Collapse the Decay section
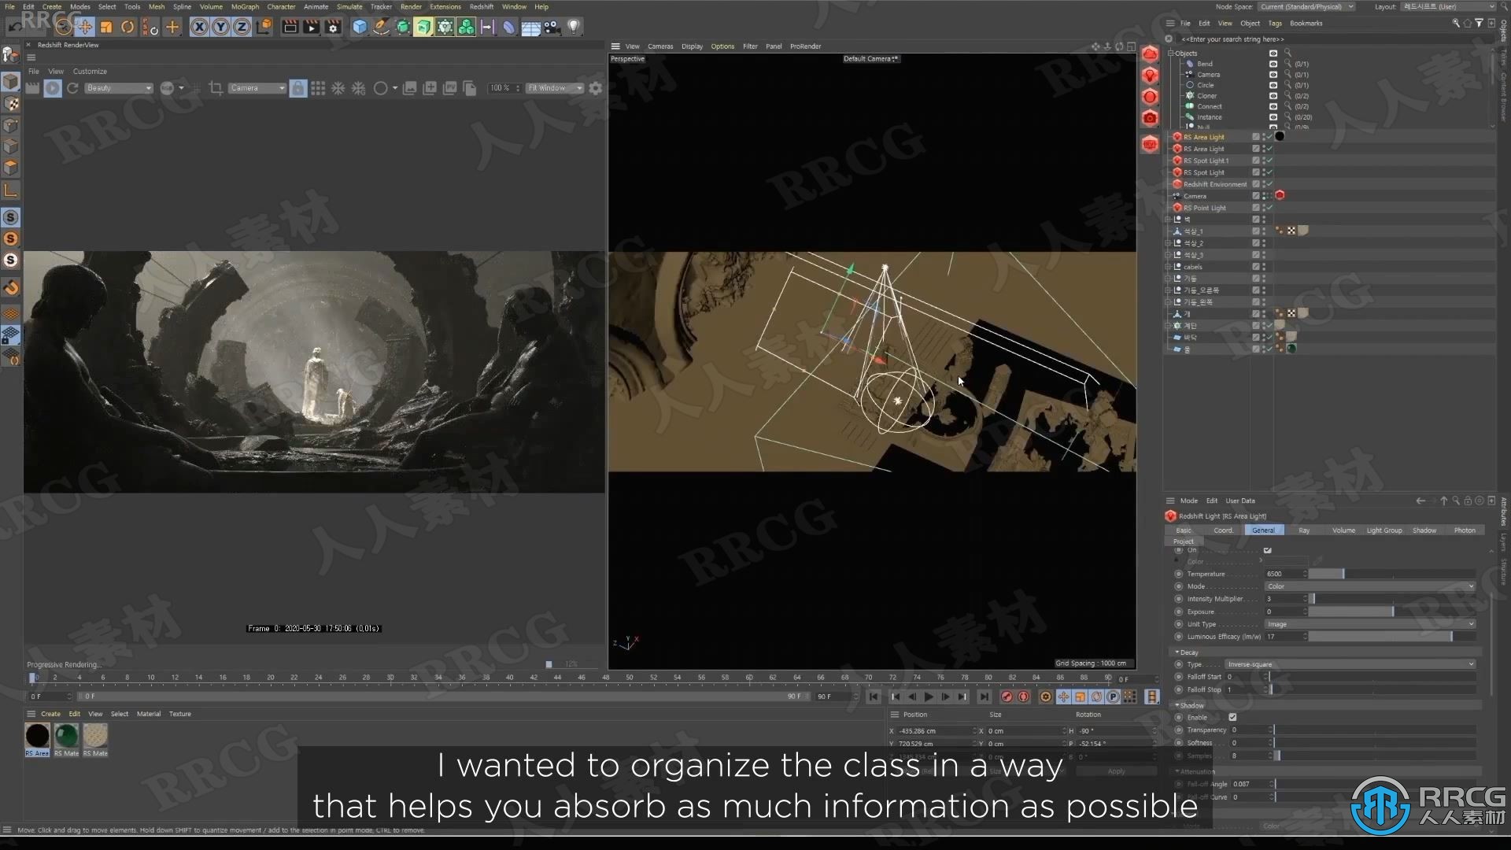This screenshot has width=1511, height=850. 1177,652
